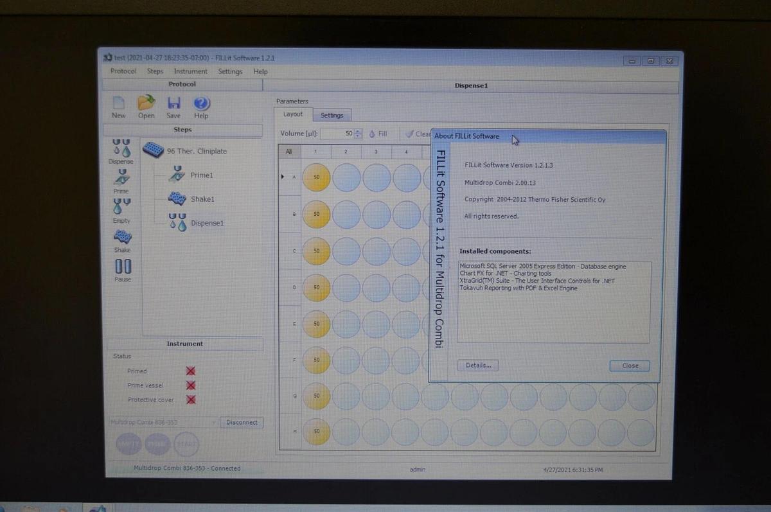The width and height of the screenshot is (771, 512).
Task: Click the admin user in status bar
Action: 418,470
